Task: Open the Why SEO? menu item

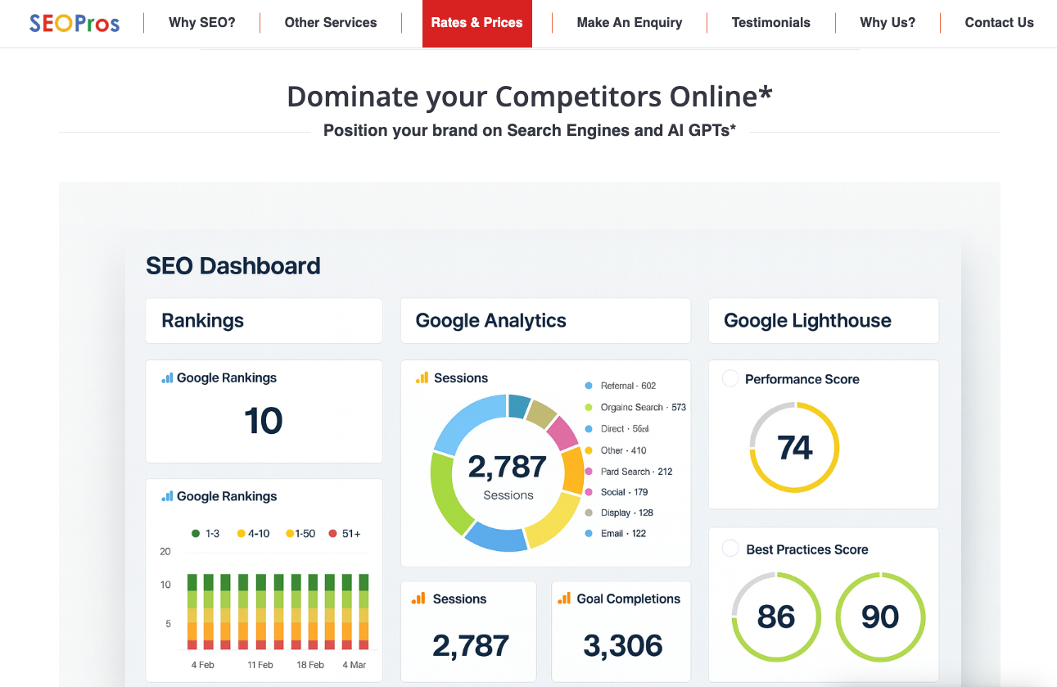Action: 202,23
